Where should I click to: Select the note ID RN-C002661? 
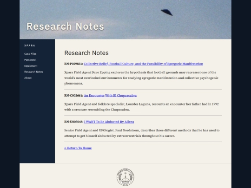pyautogui.click(x=73, y=96)
